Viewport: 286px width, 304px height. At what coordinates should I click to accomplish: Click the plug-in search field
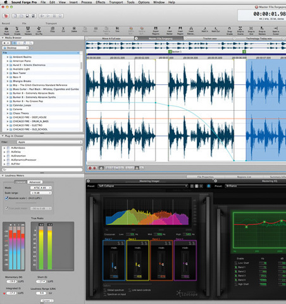pyautogui.click(x=42, y=170)
